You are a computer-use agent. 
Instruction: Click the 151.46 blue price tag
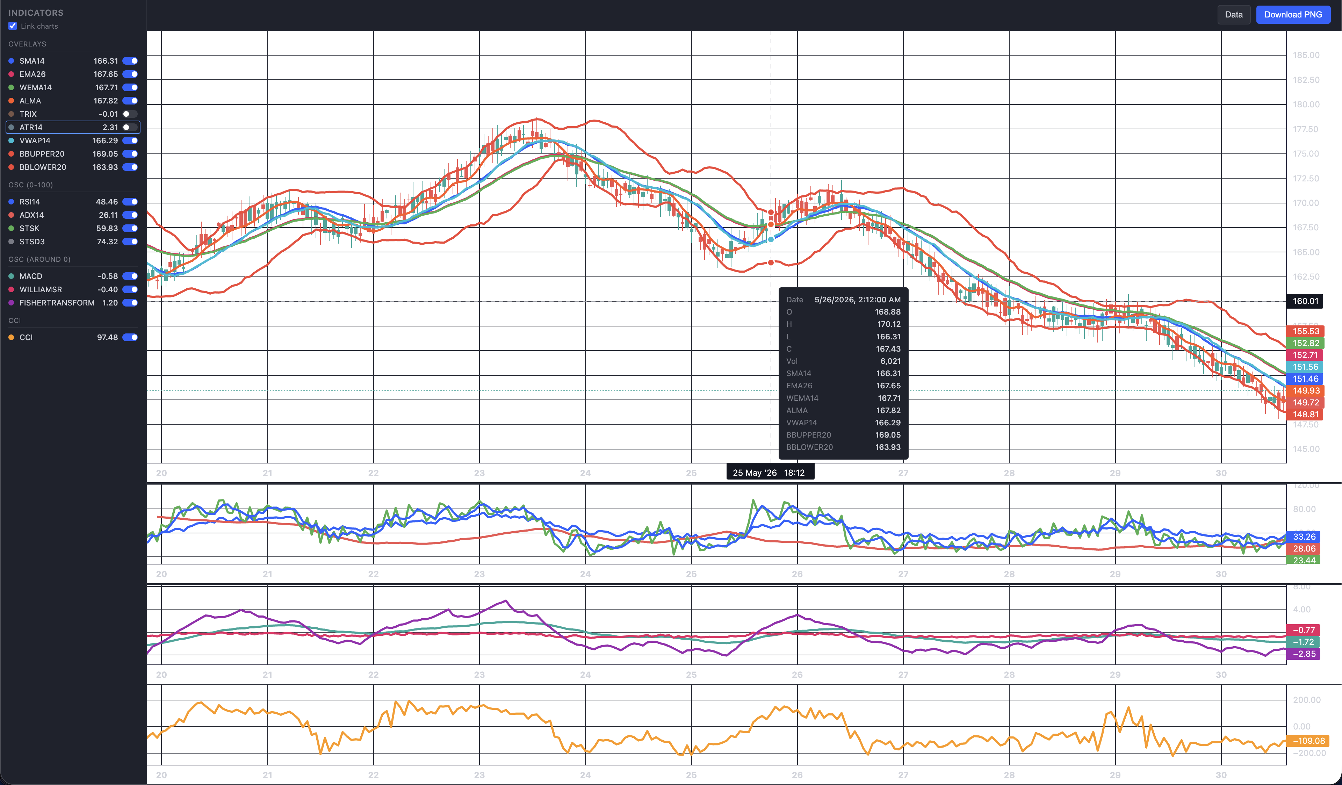point(1305,379)
